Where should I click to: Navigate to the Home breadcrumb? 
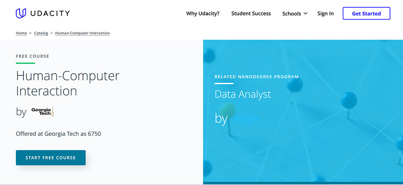21,33
